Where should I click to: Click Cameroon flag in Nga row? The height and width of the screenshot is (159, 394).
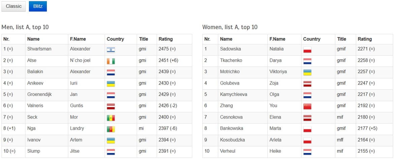111,129
